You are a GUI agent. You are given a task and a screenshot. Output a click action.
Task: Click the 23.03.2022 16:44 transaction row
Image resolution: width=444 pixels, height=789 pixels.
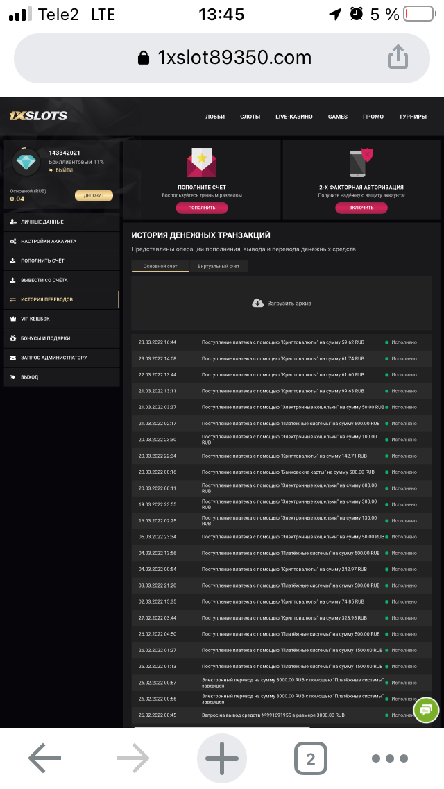[282, 342]
